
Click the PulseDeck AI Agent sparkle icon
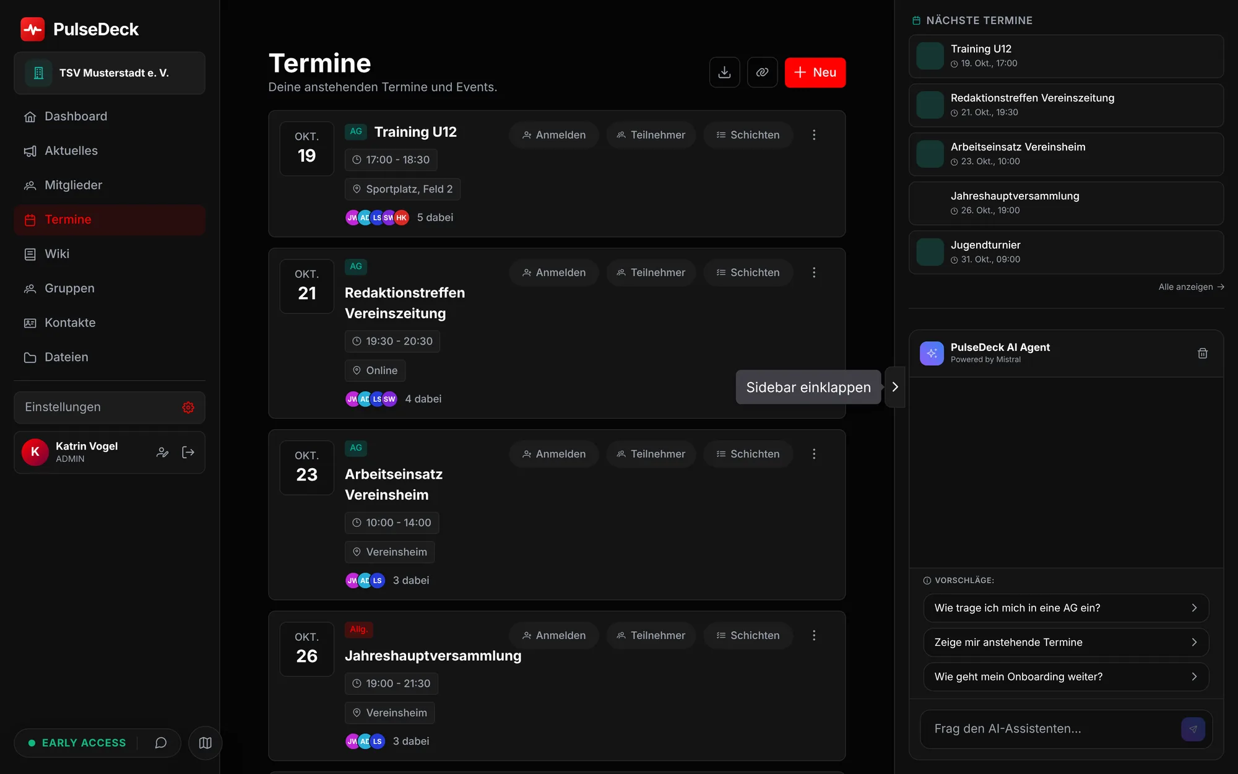tap(932, 353)
